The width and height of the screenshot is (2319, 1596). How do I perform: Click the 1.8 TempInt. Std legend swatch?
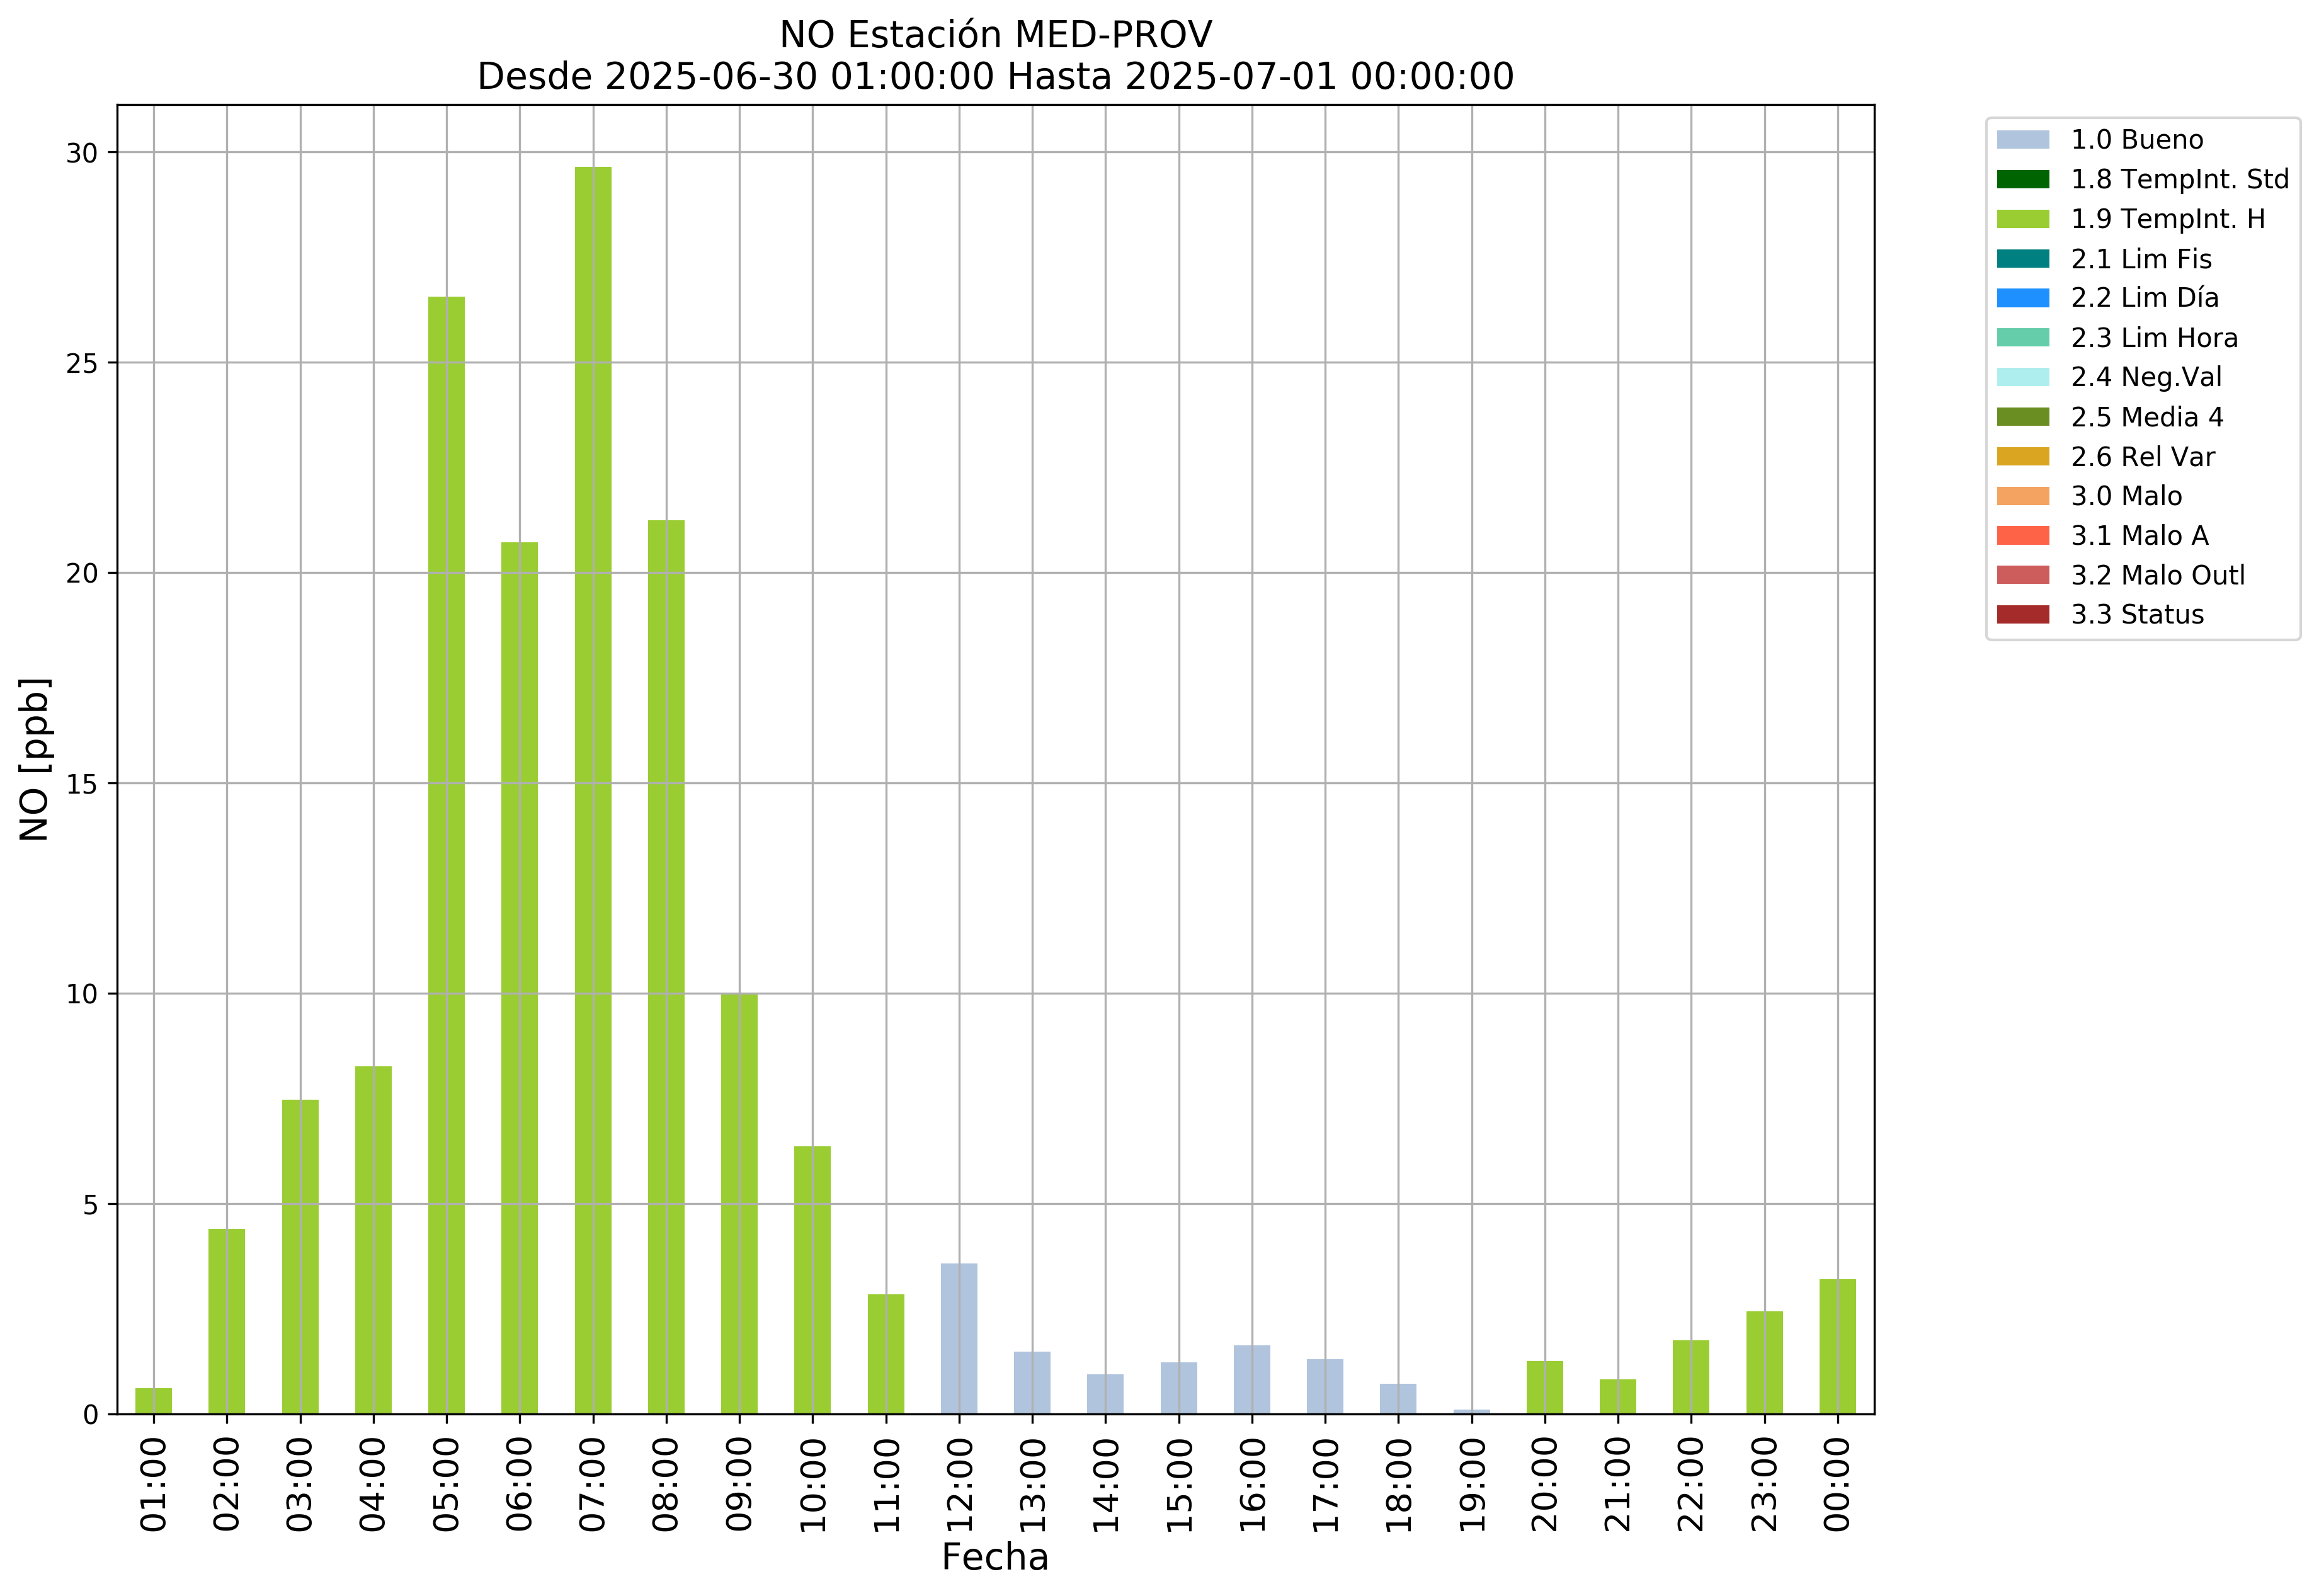[2022, 180]
